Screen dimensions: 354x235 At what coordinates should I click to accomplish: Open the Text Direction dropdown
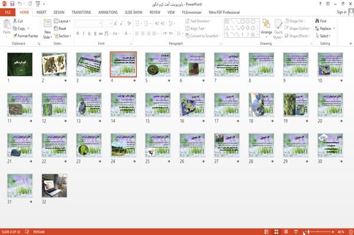[198, 21]
